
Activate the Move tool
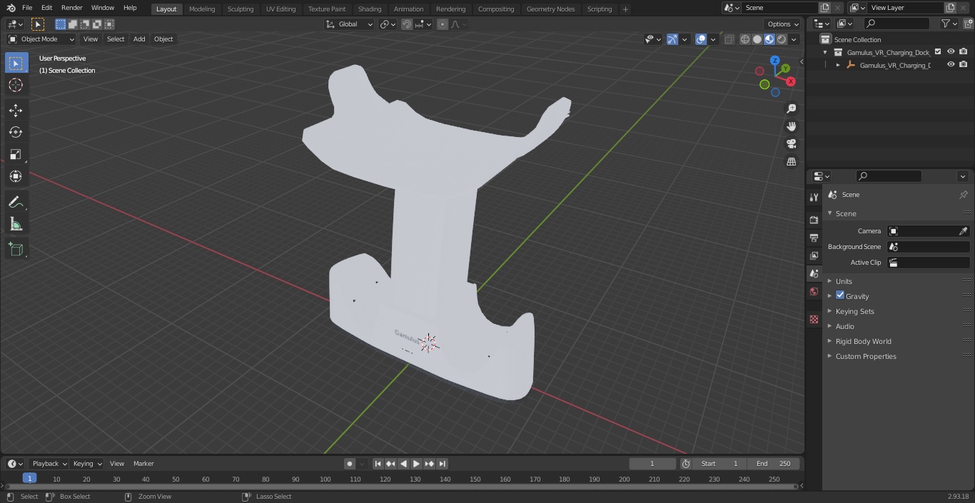coord(16,111)
